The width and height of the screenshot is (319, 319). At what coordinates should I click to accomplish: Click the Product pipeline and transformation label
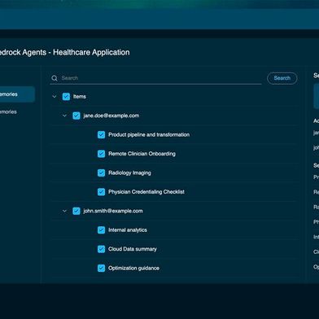149,134
